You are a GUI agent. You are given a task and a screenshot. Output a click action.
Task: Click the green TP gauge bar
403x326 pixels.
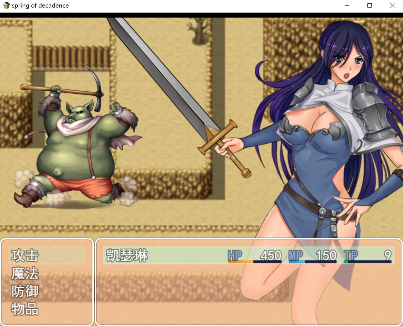click(x=346, y=262)
